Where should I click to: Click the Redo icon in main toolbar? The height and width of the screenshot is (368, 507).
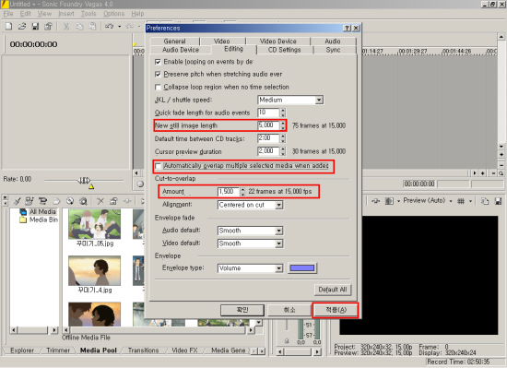click(x=130, y=26)
